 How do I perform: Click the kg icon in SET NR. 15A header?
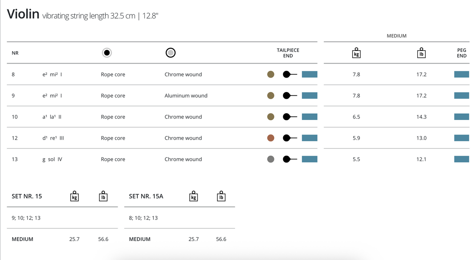pyautogui.click(x=193, y=196)
